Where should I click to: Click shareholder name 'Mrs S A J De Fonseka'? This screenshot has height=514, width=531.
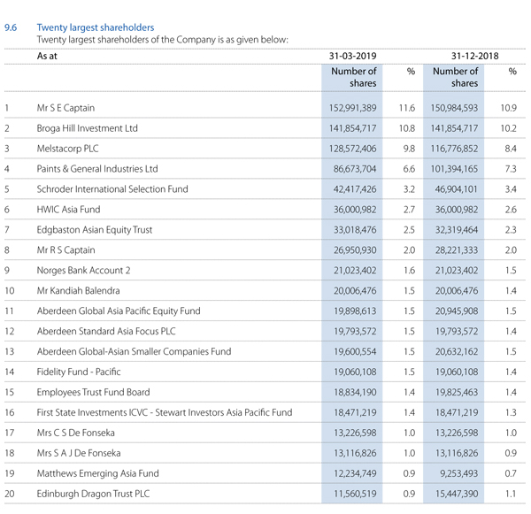[79, 453]
